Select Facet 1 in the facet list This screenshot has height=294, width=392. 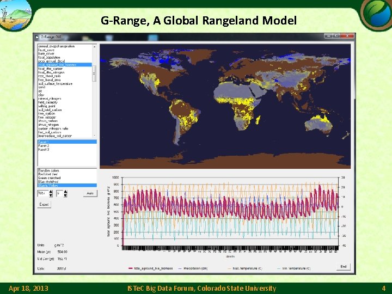[67, 142]
